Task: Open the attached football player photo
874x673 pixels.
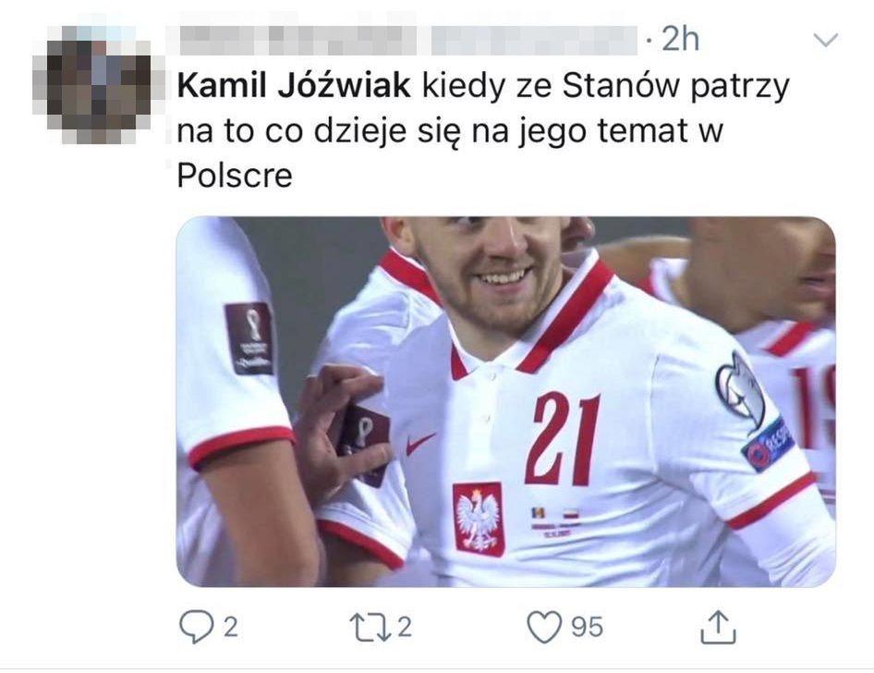Action: [x=505, y=401]
